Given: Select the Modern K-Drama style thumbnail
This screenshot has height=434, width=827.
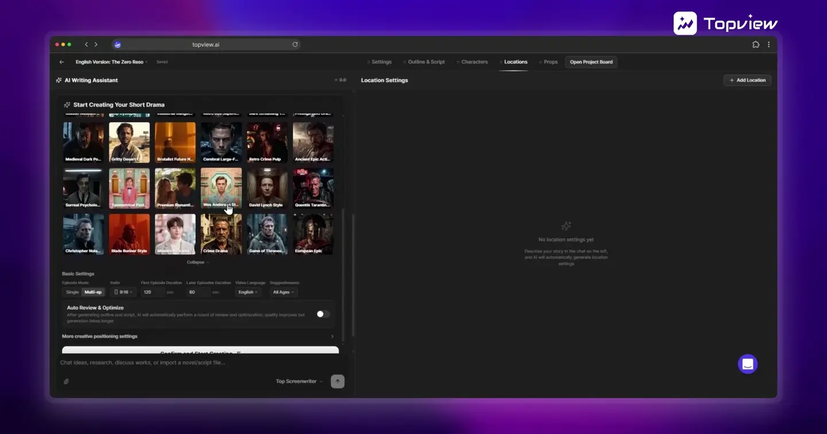Looking at the screenshot, I should point(175,234).
